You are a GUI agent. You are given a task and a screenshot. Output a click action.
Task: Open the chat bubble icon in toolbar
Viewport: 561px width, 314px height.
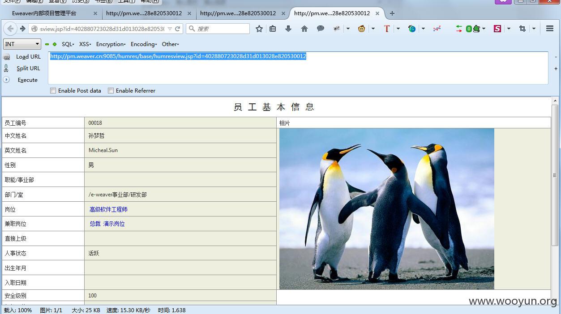[321, 29]
